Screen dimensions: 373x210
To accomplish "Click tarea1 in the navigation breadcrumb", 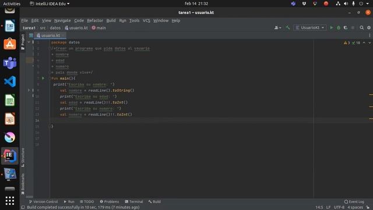I will [29, 28].
